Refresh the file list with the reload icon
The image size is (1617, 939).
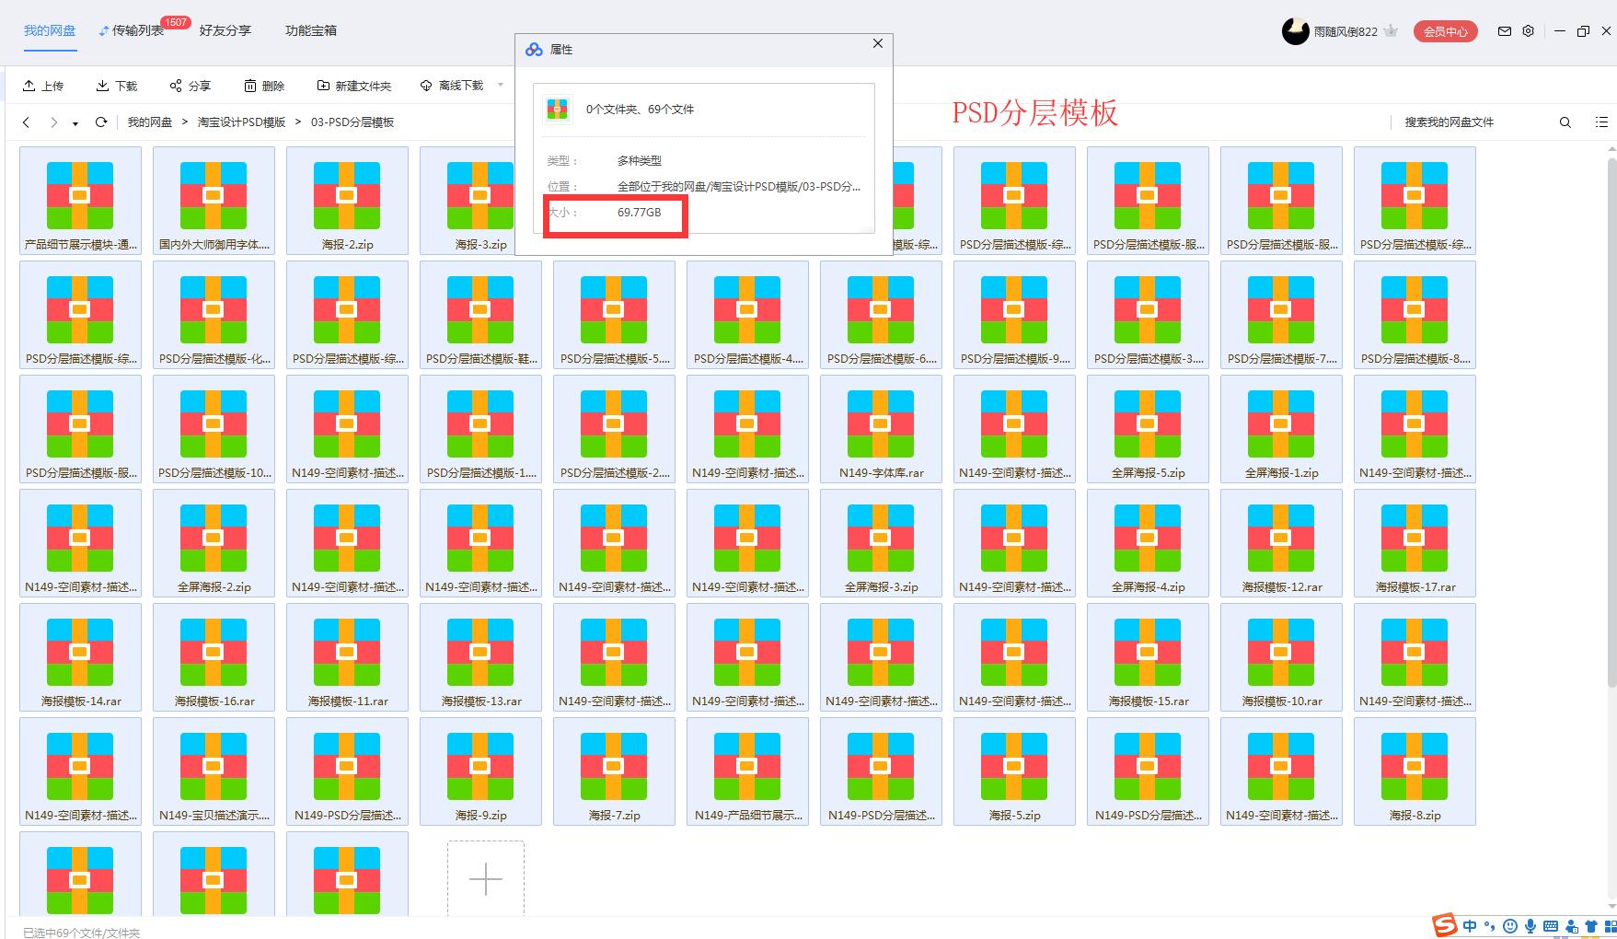[x=101, y=122]
